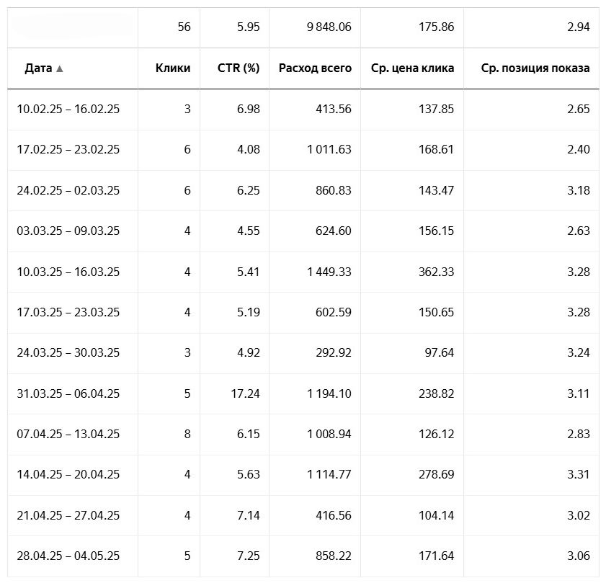Sort by Ср. позиция показа header

tap(535, 68)
